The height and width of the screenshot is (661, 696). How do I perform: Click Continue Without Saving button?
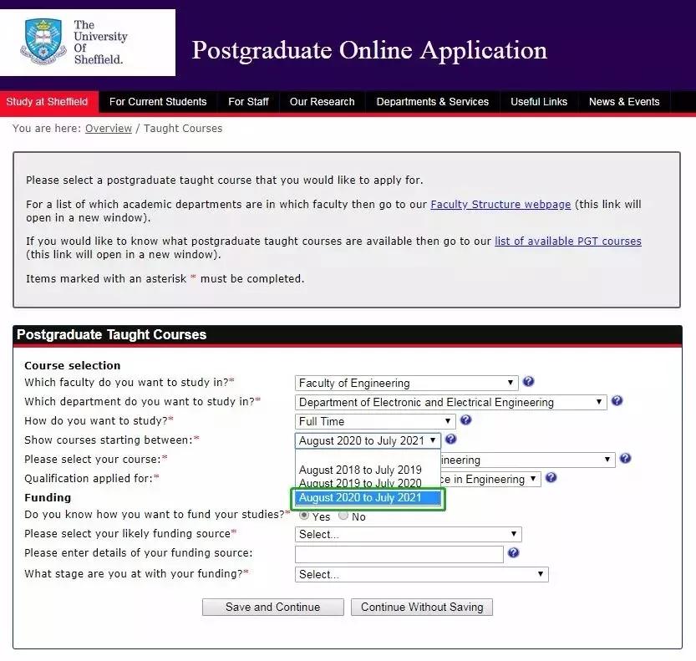point(422,608)
